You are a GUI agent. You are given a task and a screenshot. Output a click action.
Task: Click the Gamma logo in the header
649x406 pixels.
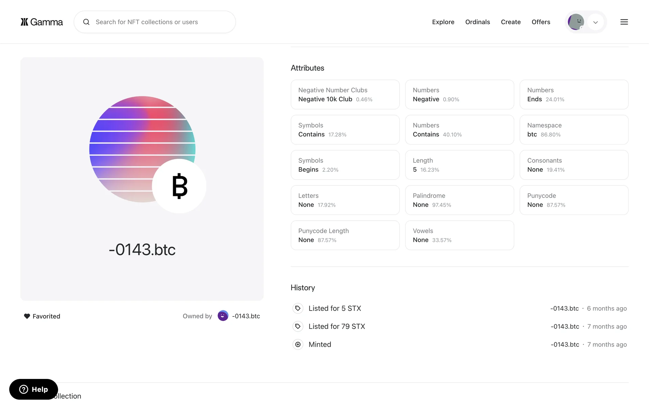(x=42, y=22)
